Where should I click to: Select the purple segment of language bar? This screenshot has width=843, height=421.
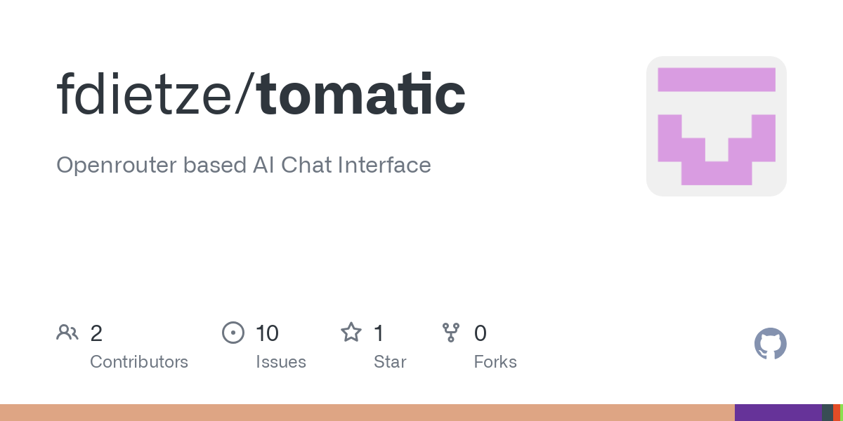click(778, 413)
